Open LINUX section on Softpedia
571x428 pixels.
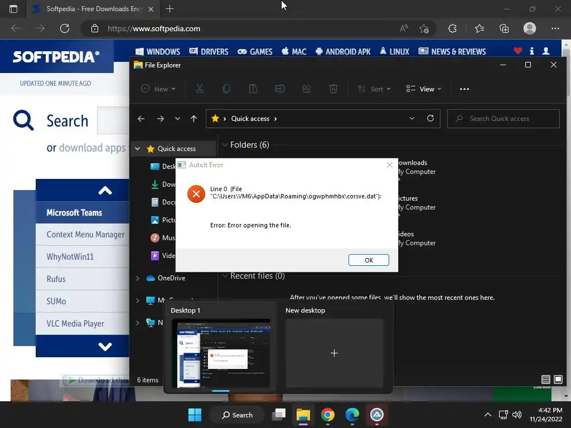[x=394, y=52]
